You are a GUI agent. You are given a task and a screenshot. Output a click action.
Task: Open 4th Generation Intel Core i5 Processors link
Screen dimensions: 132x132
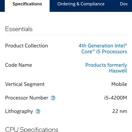click(103, 49)
